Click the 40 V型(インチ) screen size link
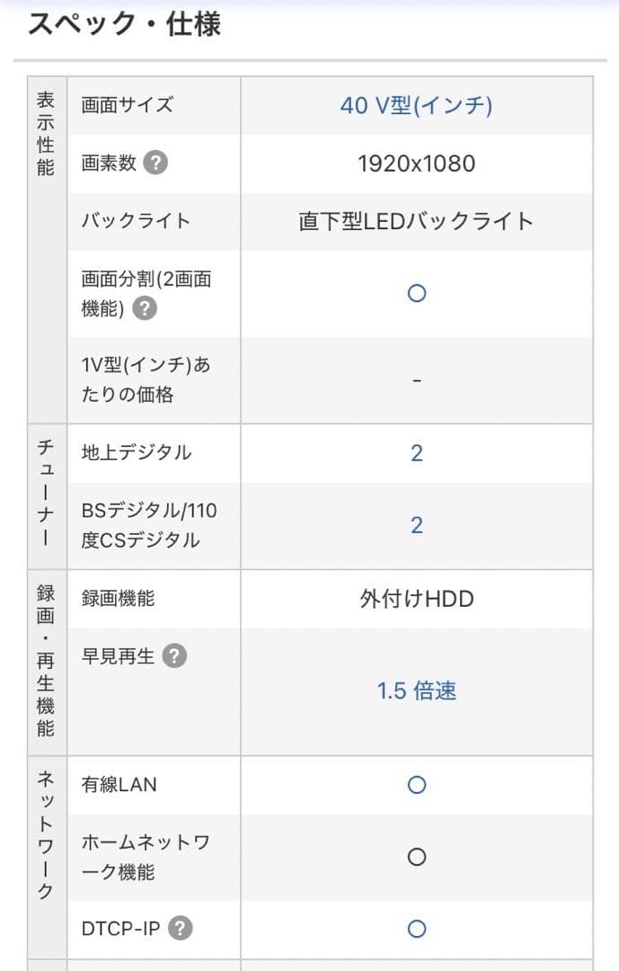Viewport: 619px width, 971px height. [x=416, y=105]
